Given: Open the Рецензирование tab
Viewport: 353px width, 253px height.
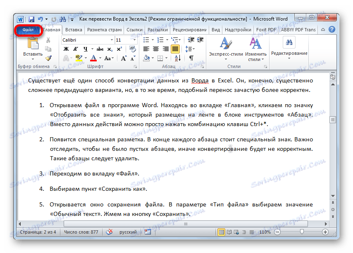Looking at the screenshot, I should pyautogui.click(x=192, y=29).
